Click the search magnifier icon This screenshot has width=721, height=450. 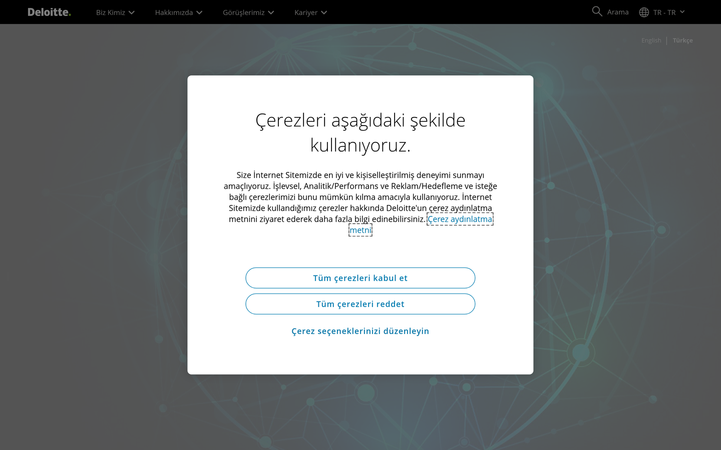(597, 11)
